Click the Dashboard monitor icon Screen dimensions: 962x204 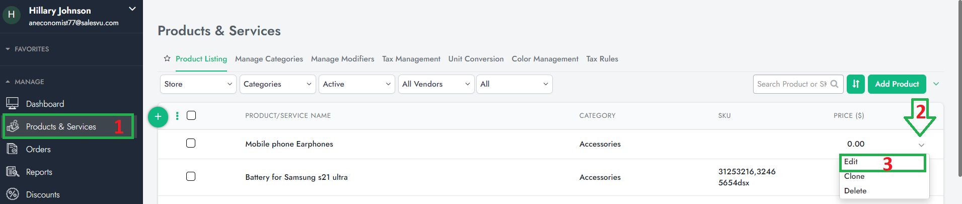13,103
